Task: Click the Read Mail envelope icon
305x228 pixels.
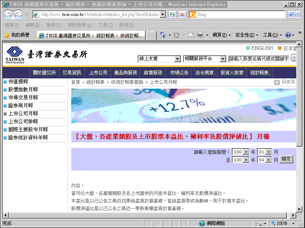Action: click(191, 35)
